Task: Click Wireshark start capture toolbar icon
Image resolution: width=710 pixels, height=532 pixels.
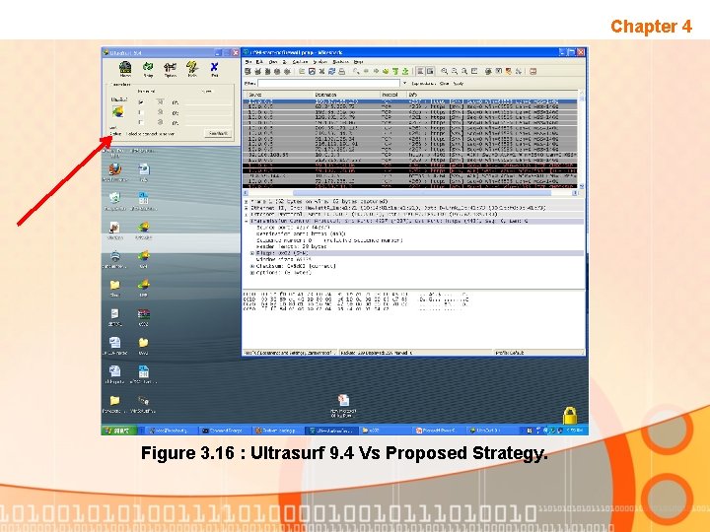Action: point(267,72)
